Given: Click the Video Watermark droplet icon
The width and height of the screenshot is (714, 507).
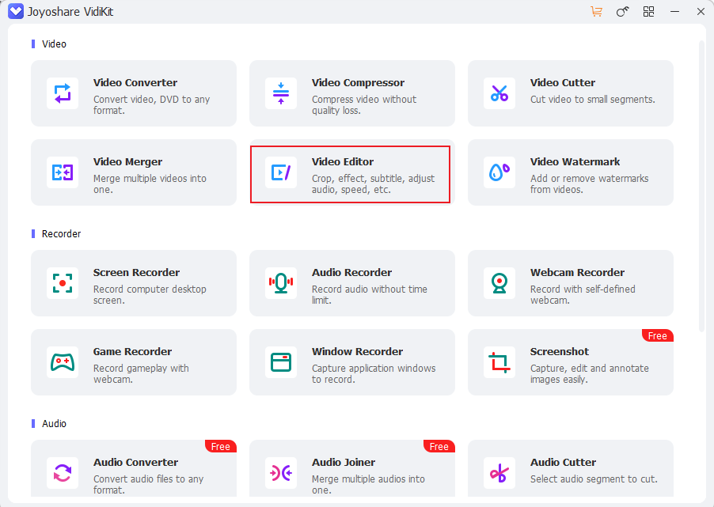Looking at the screenshot, I should coord(499,172).
